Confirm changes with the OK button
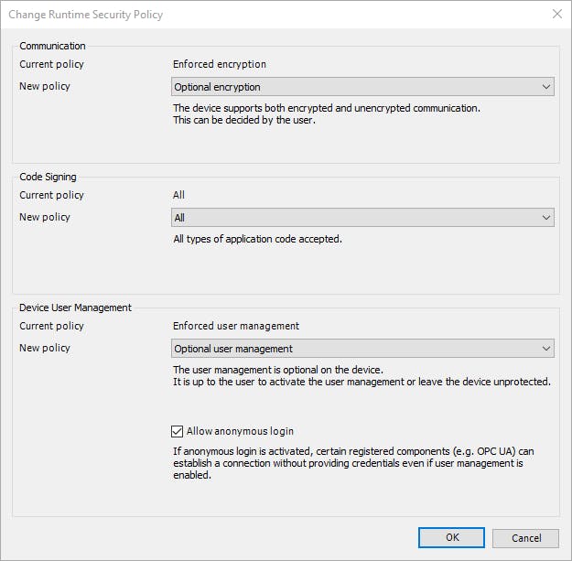The width and height of the screenshot is (572, 561). click(451, 537)
